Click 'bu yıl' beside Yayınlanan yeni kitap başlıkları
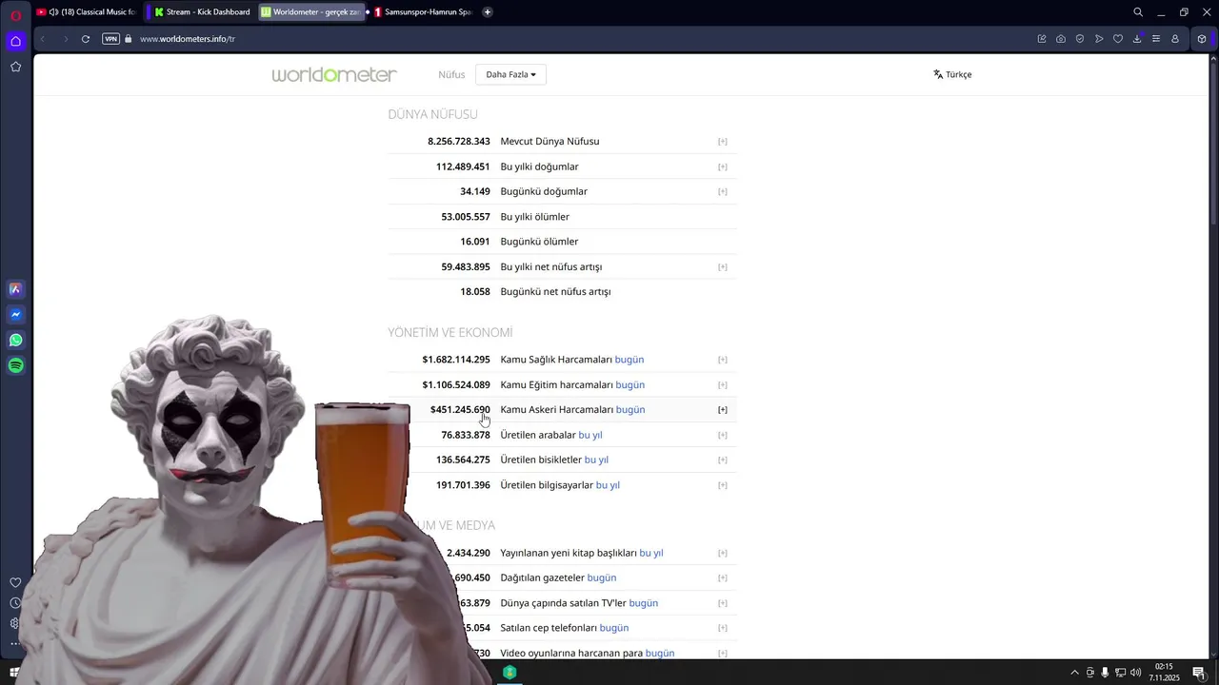The height and width of the screenshot is (685, 1219). 651,553
